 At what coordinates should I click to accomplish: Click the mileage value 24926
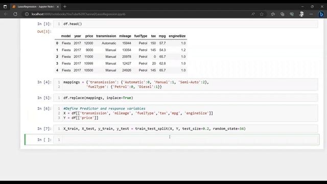[x=127, y=71]
